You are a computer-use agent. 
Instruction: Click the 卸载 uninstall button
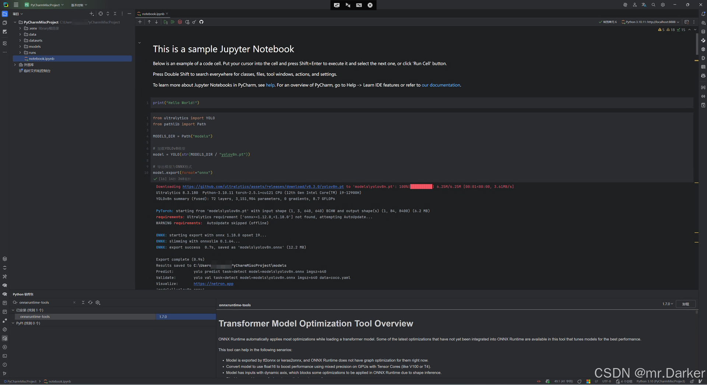pos(686,304)
